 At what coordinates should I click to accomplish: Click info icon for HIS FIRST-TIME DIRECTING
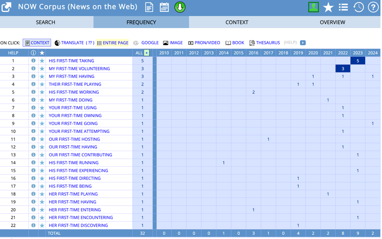pos(33,178)
